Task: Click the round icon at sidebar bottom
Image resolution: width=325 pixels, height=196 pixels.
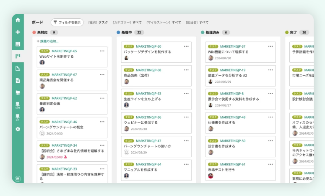Action: (18, 178)
